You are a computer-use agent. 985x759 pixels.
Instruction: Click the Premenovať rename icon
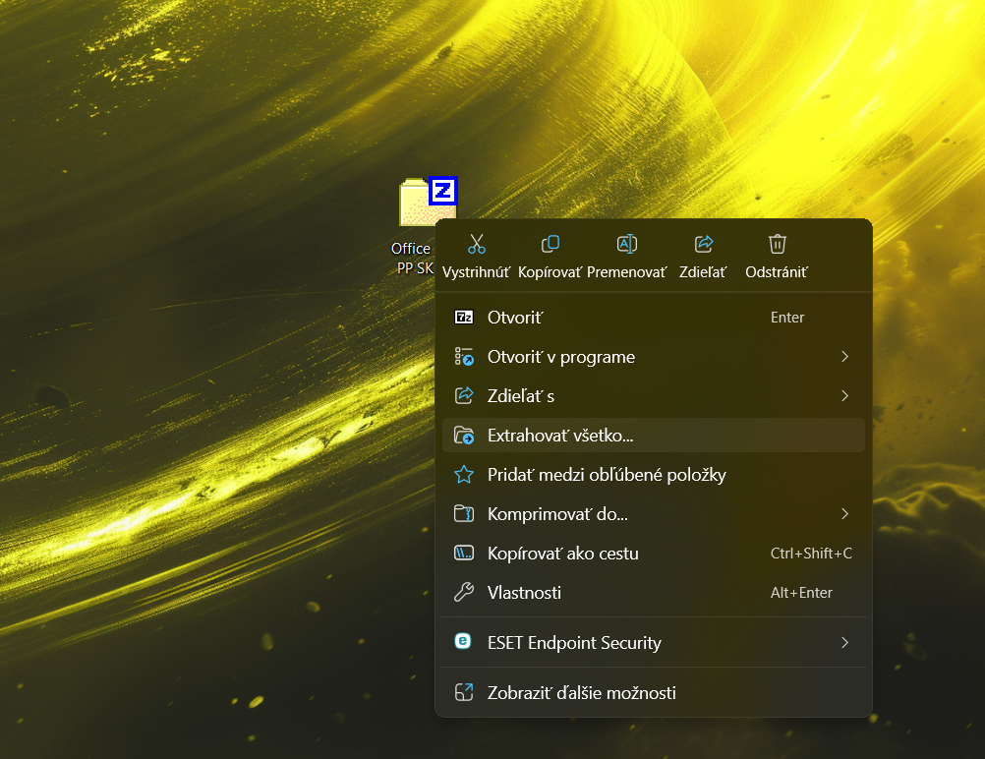626,243
